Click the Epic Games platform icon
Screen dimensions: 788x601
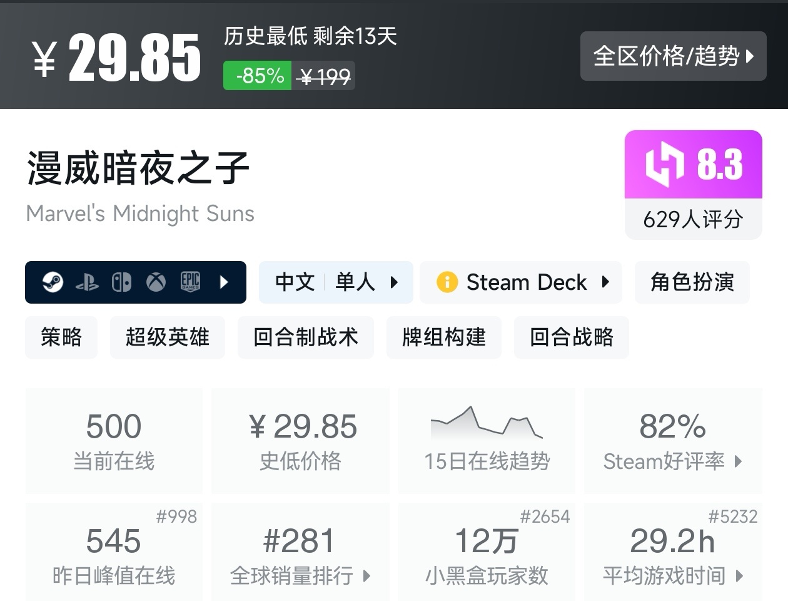click(x=190, y=282)
